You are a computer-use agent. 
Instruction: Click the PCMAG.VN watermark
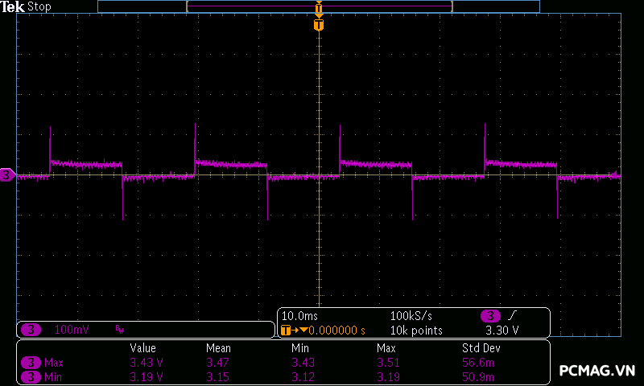597,371
